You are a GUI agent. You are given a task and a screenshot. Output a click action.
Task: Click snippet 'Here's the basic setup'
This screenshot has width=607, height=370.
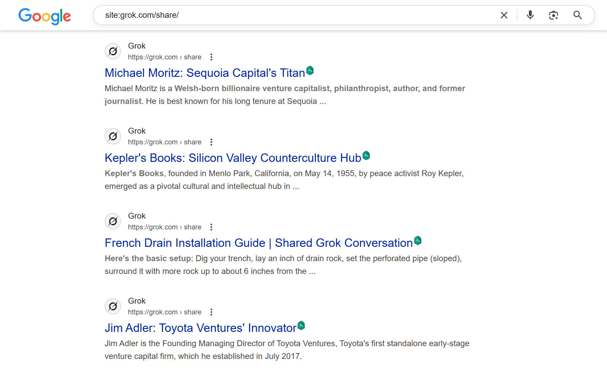coord(148,259)
